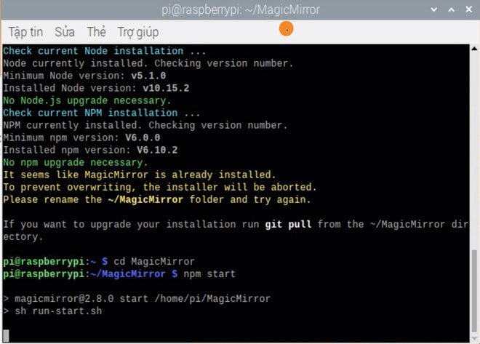Click the text "No npm upgrade necessary."

pyautogui.click(x=76, y=162)
